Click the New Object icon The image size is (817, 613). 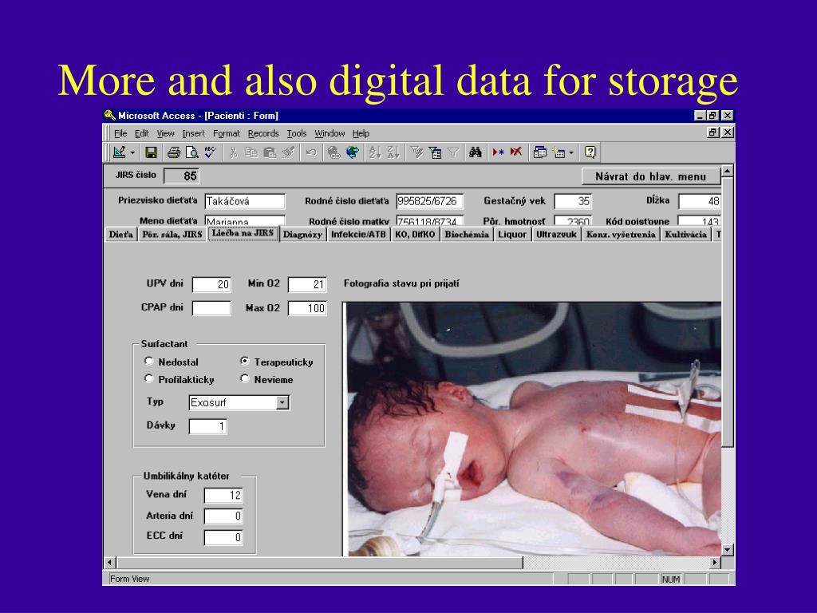(558, 152)
